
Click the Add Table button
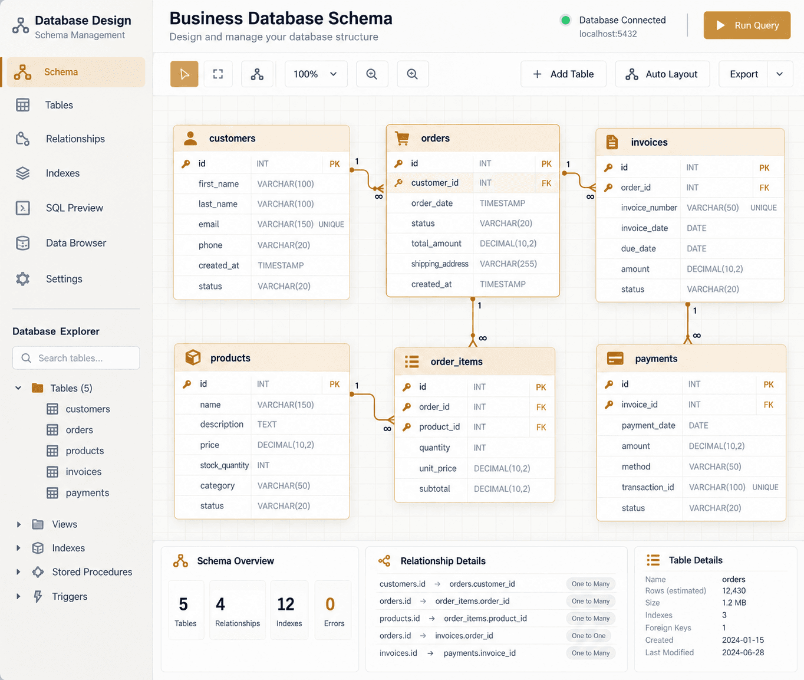click(x=564, y=74)
